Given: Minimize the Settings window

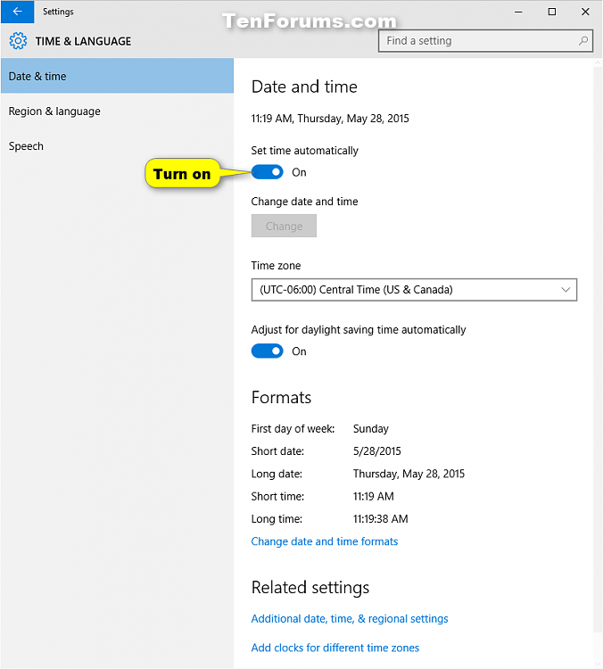Looking at the screenshot, I should [x=518, y=12].
